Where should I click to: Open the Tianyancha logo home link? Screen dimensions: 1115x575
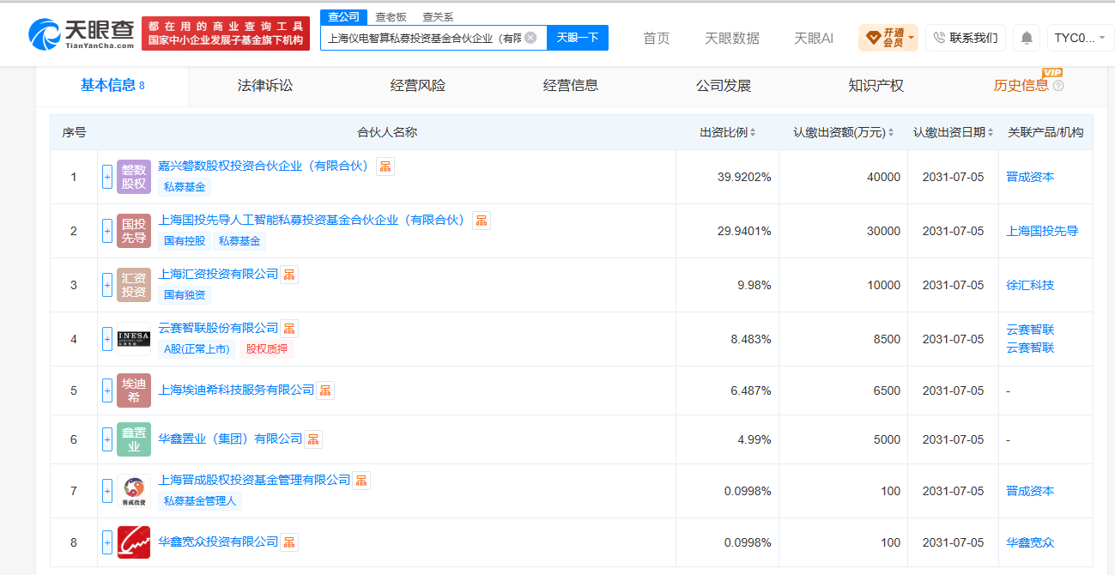[x=82, y=33]
